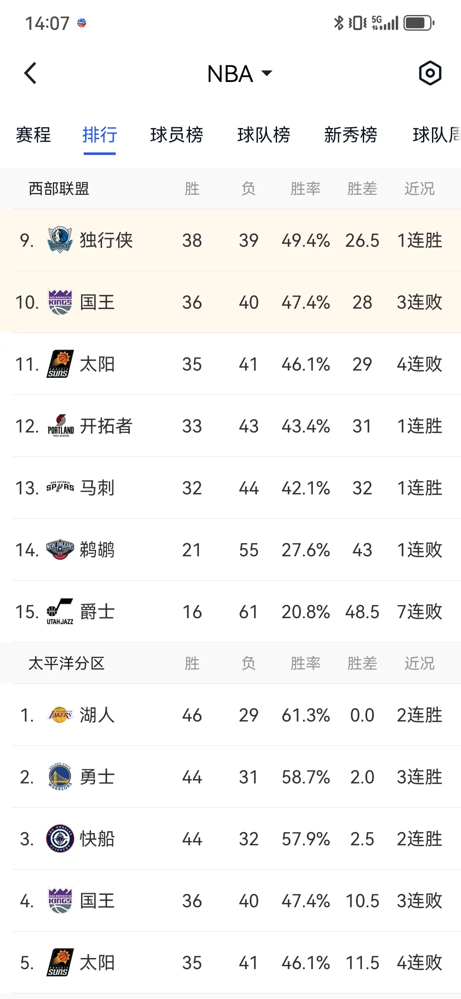
Task: Open the hexagon settings icon
Action: pos(430,73)
